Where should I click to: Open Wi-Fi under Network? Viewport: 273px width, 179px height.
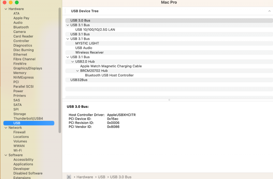pyautogui.click(x=18, y=150)
